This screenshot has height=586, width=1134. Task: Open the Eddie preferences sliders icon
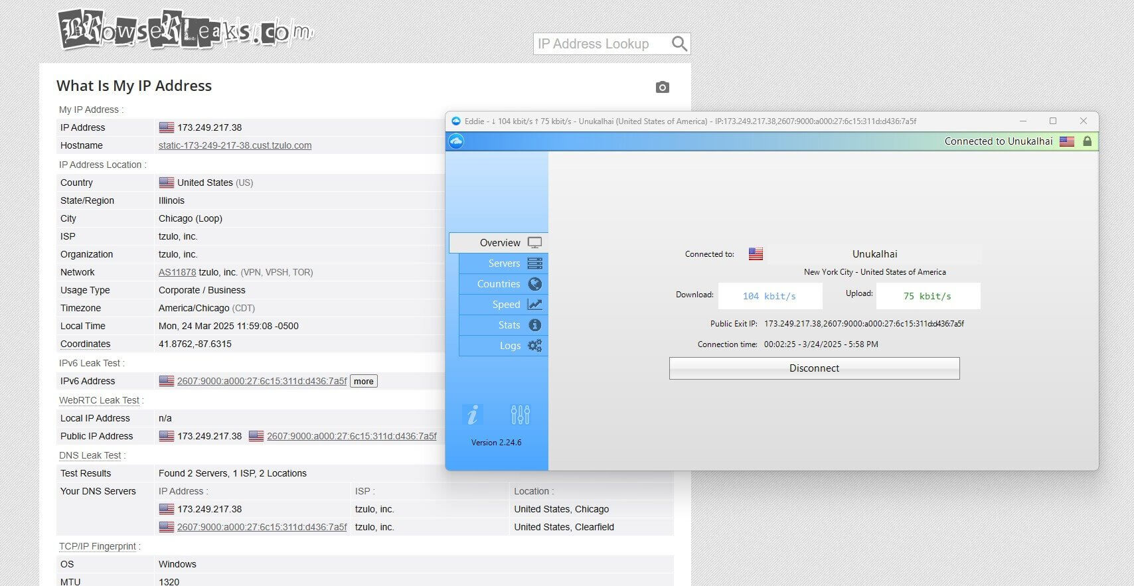[x=520, y=415]
